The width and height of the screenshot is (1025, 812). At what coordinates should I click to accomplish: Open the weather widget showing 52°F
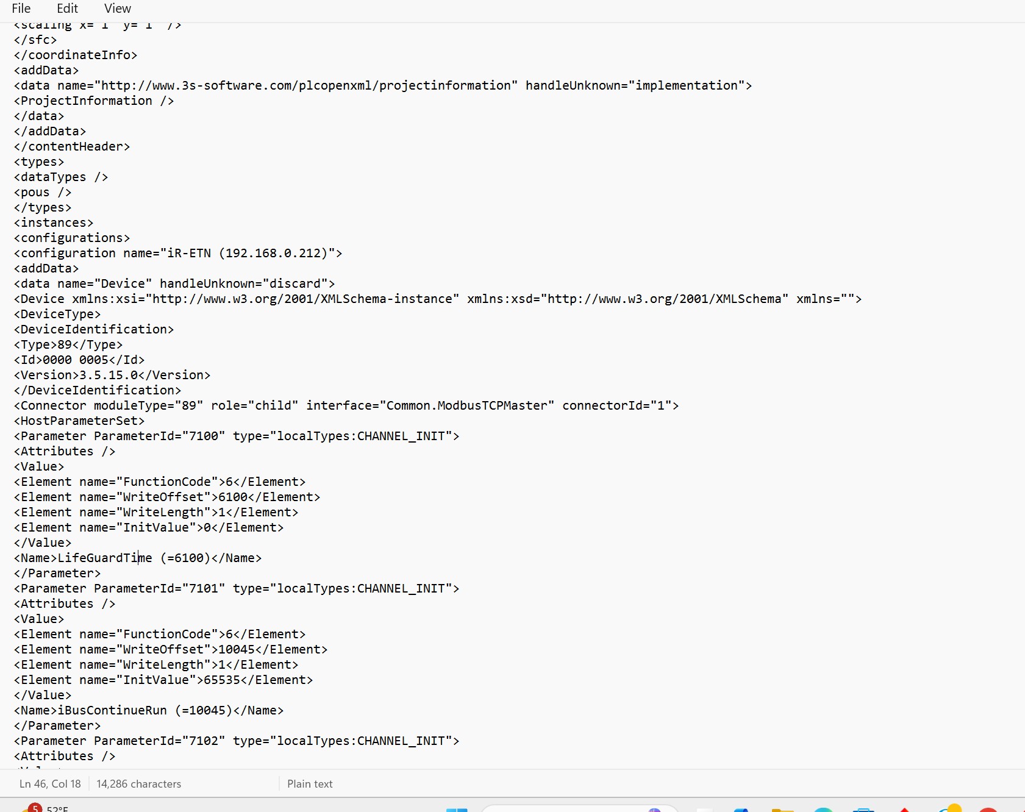pos(49,809)
